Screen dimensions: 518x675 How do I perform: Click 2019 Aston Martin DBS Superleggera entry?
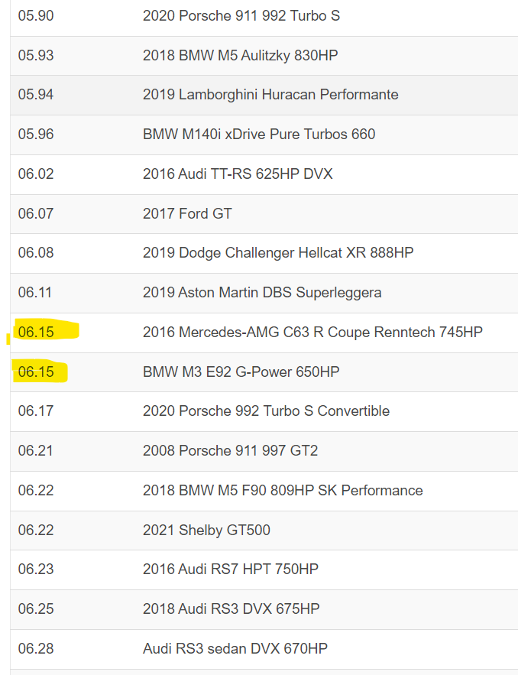tap(262, 293)
